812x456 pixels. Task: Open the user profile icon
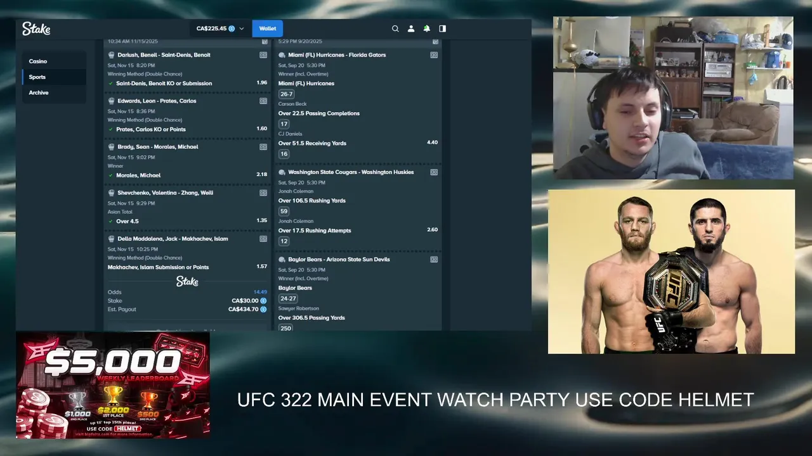pos(411,28)
